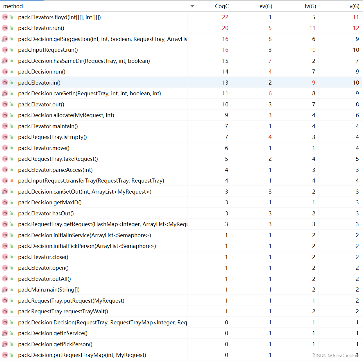The height and width of the screenshot is (361, 363).
Task: Select pack.InputRequest.run() method name
Action: [48, 50]
